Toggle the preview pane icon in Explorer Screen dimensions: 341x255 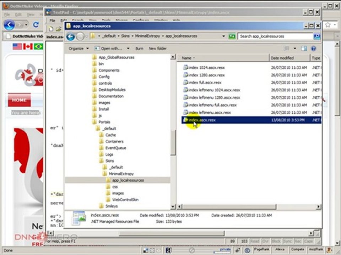tap(304, 49)
